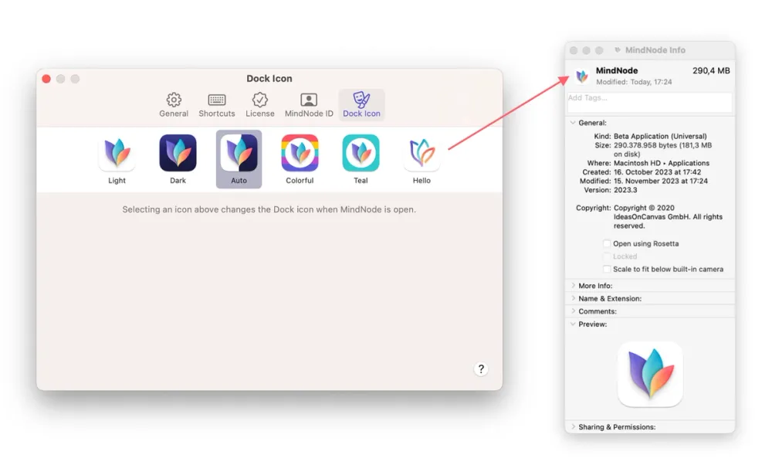
Task: Expand the Sharing & Permissions section
Action: pos(573,427)
